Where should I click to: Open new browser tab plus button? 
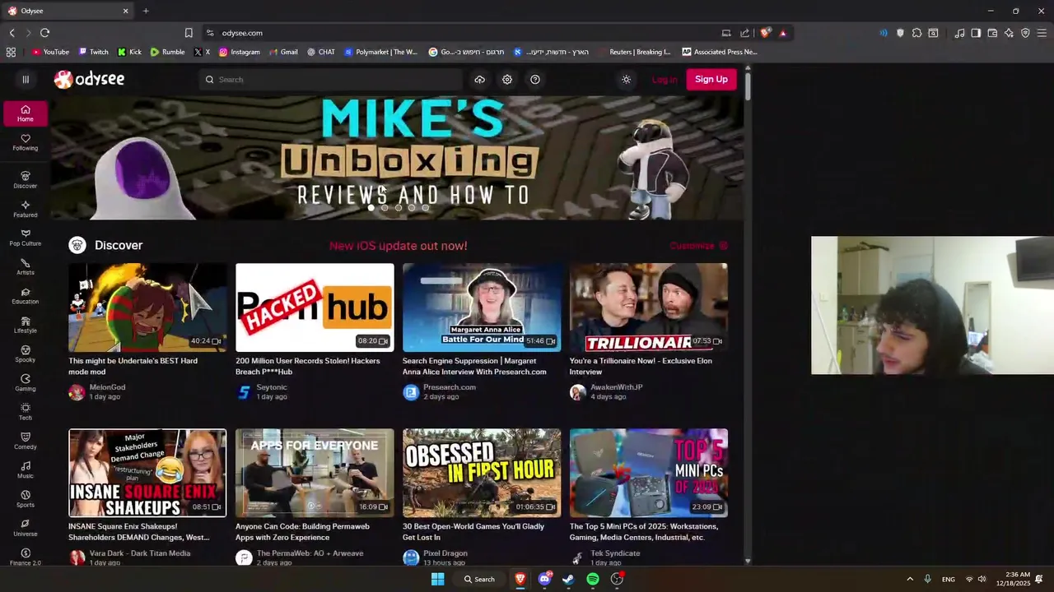[146, 11]
